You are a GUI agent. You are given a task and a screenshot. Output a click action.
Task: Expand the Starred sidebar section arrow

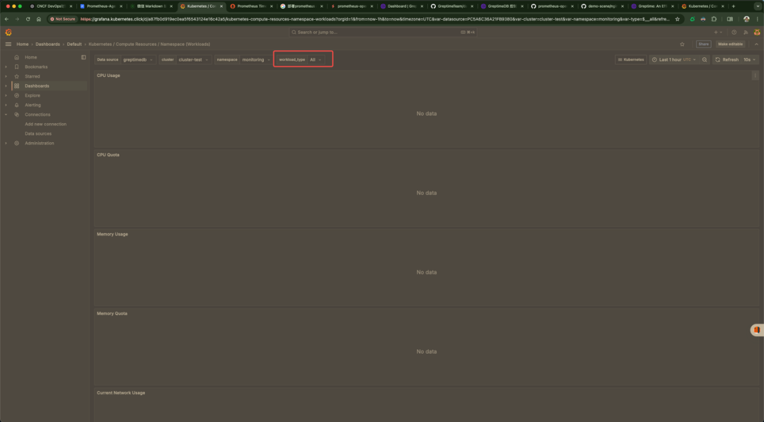click(x=6, y=76)
